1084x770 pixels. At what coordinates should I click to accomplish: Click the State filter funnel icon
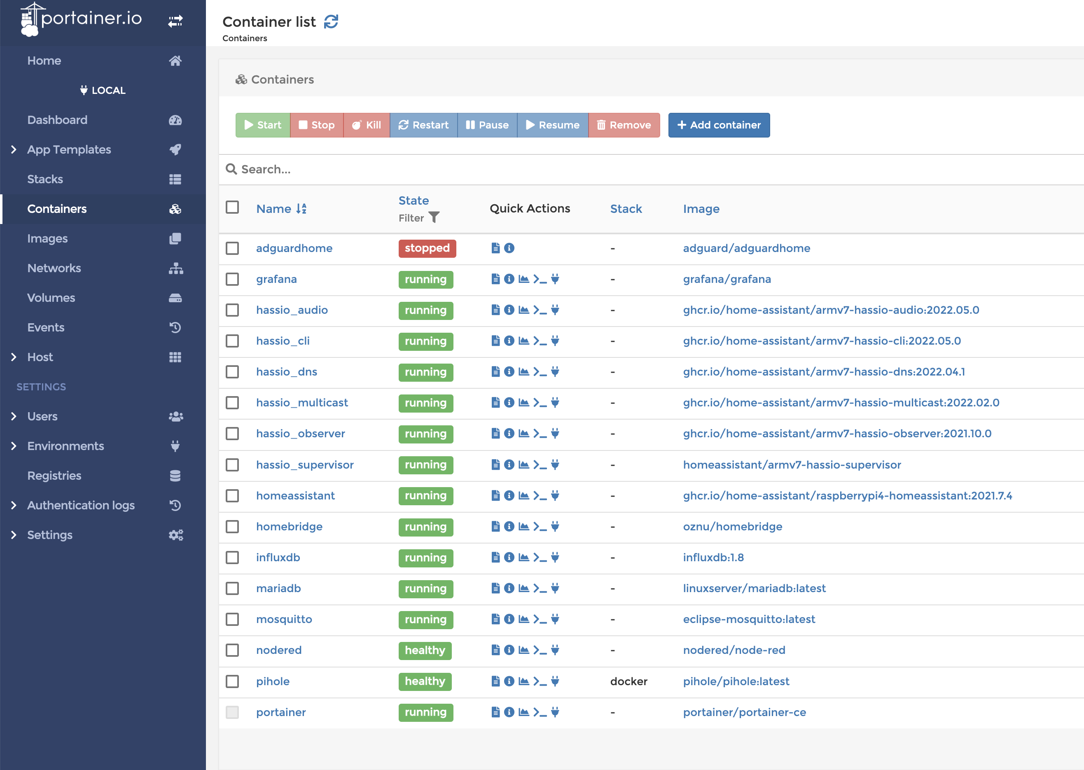(x=434, y=217)
